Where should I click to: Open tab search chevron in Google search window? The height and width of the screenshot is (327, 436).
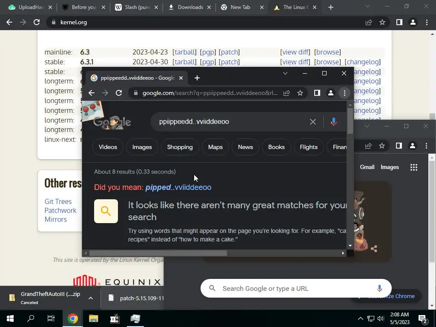pyautogui.click(x=285, y=73)
